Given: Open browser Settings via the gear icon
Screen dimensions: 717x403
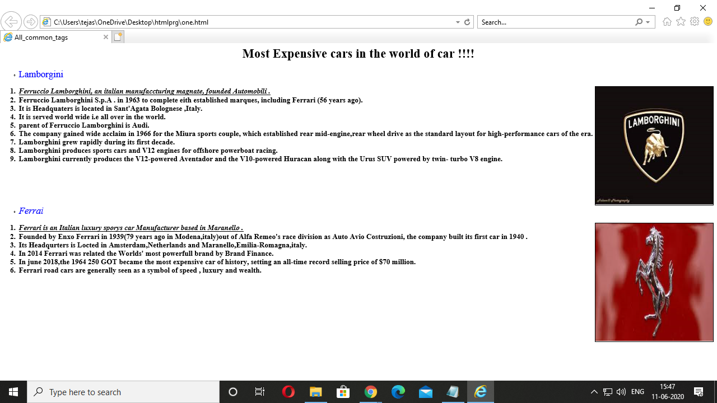Looking at the screenshot, I should [694, 22].
